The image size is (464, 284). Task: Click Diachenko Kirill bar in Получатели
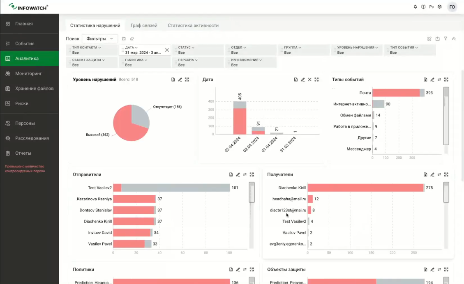point(366,188)
